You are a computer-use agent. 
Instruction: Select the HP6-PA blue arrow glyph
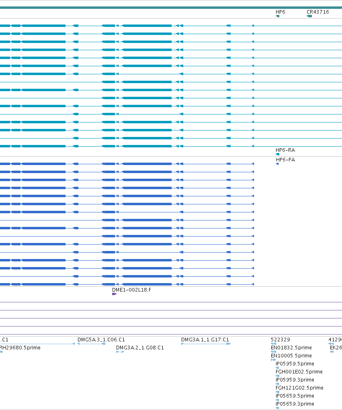point(277,164)
